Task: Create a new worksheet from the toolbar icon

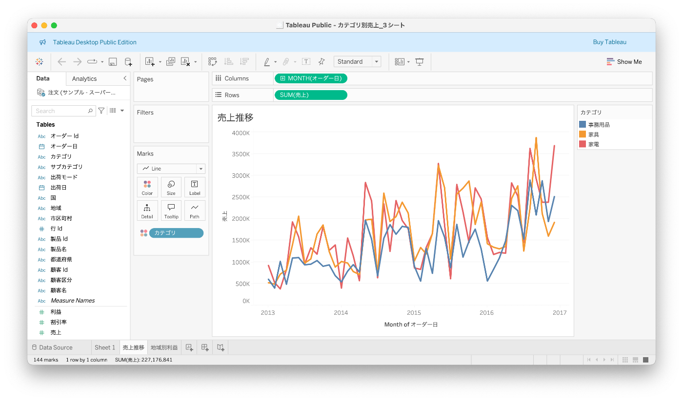Action: 150,62
